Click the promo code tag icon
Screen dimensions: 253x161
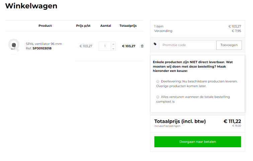click(x=155, y=44)
